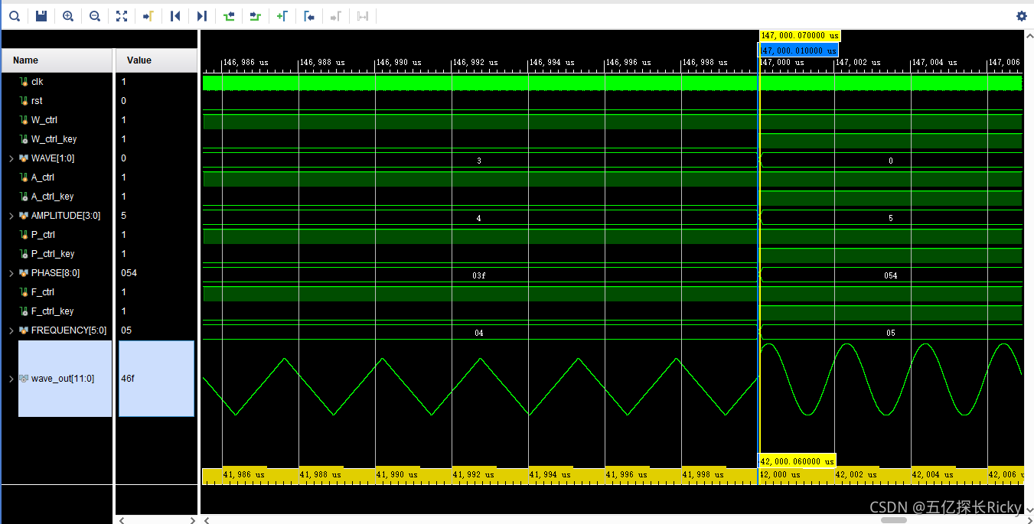Click name panel scroll-left arrow

pos(120,520)
